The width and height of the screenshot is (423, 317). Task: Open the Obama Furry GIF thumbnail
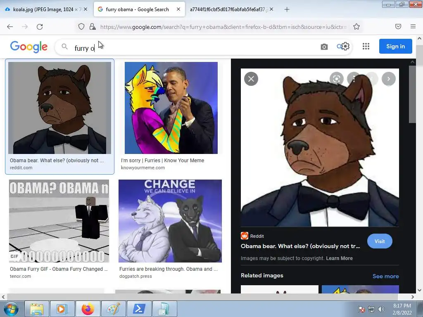pyautogui.click(x=59, y=221)
